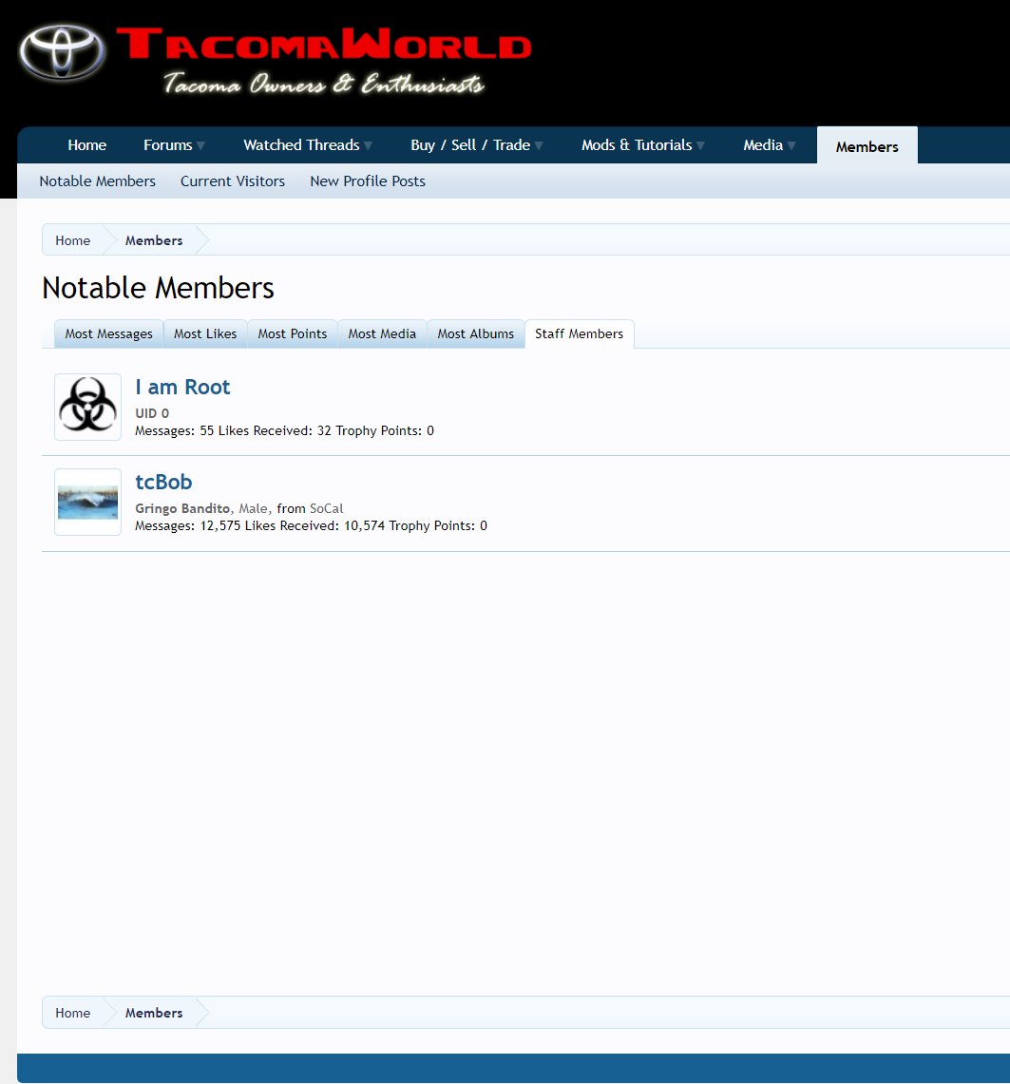
Task: View the Current Visitors page
Action: 232,181
